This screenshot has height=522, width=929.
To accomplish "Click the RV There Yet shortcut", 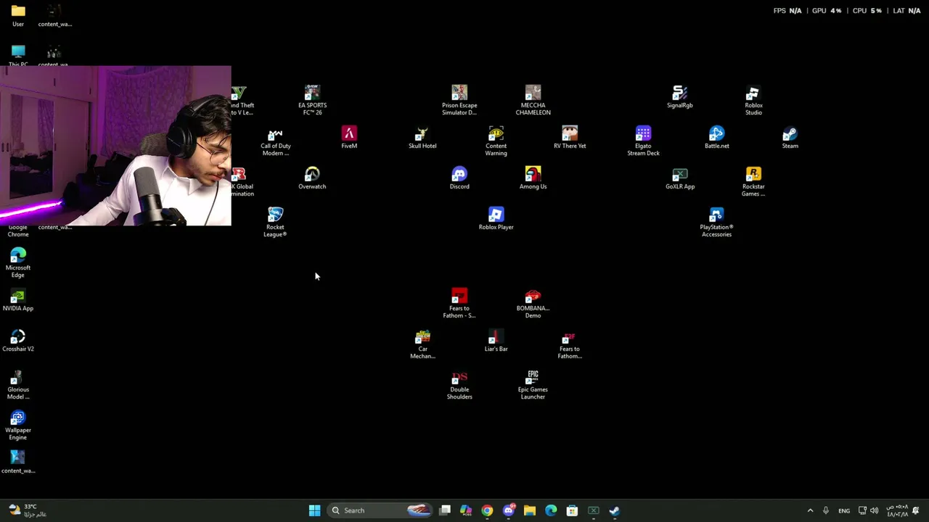I will 570,137.
